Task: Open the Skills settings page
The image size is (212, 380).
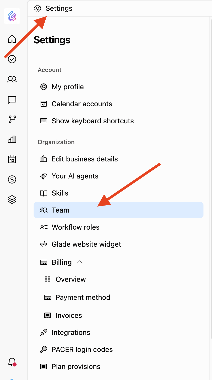Action: [x=119, y=193]
